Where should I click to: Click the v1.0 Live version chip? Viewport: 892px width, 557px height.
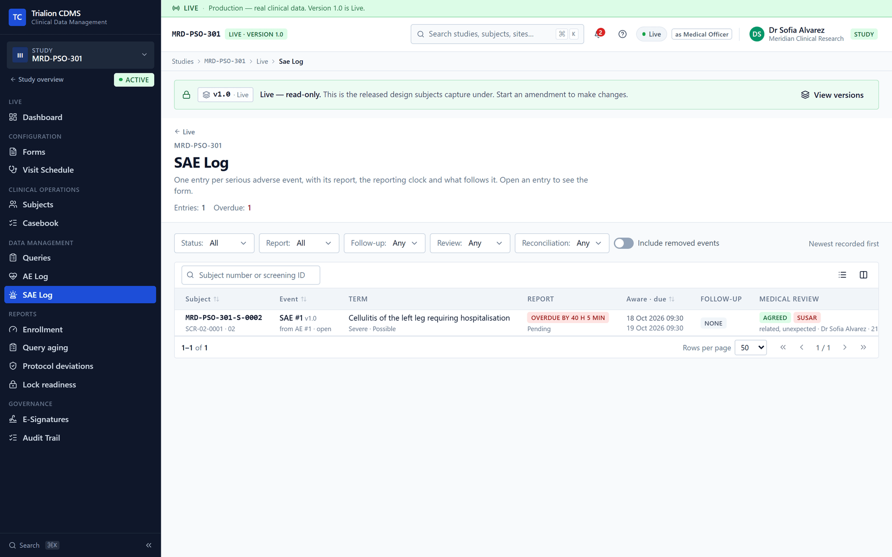[x=225, y=95]
